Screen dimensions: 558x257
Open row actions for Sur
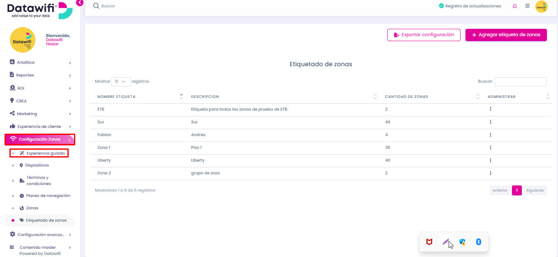[491, 122]
